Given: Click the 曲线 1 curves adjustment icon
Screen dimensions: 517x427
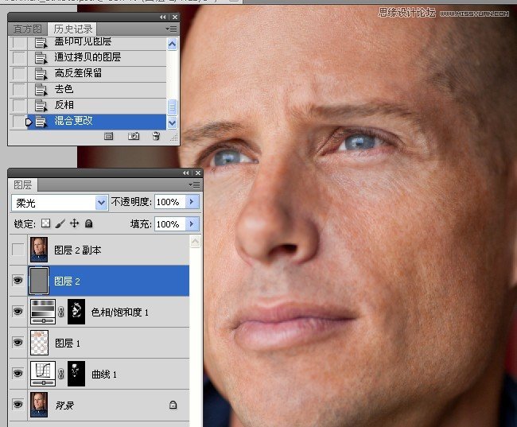Looking at the screenshot, I should click(x=43, y=374).
